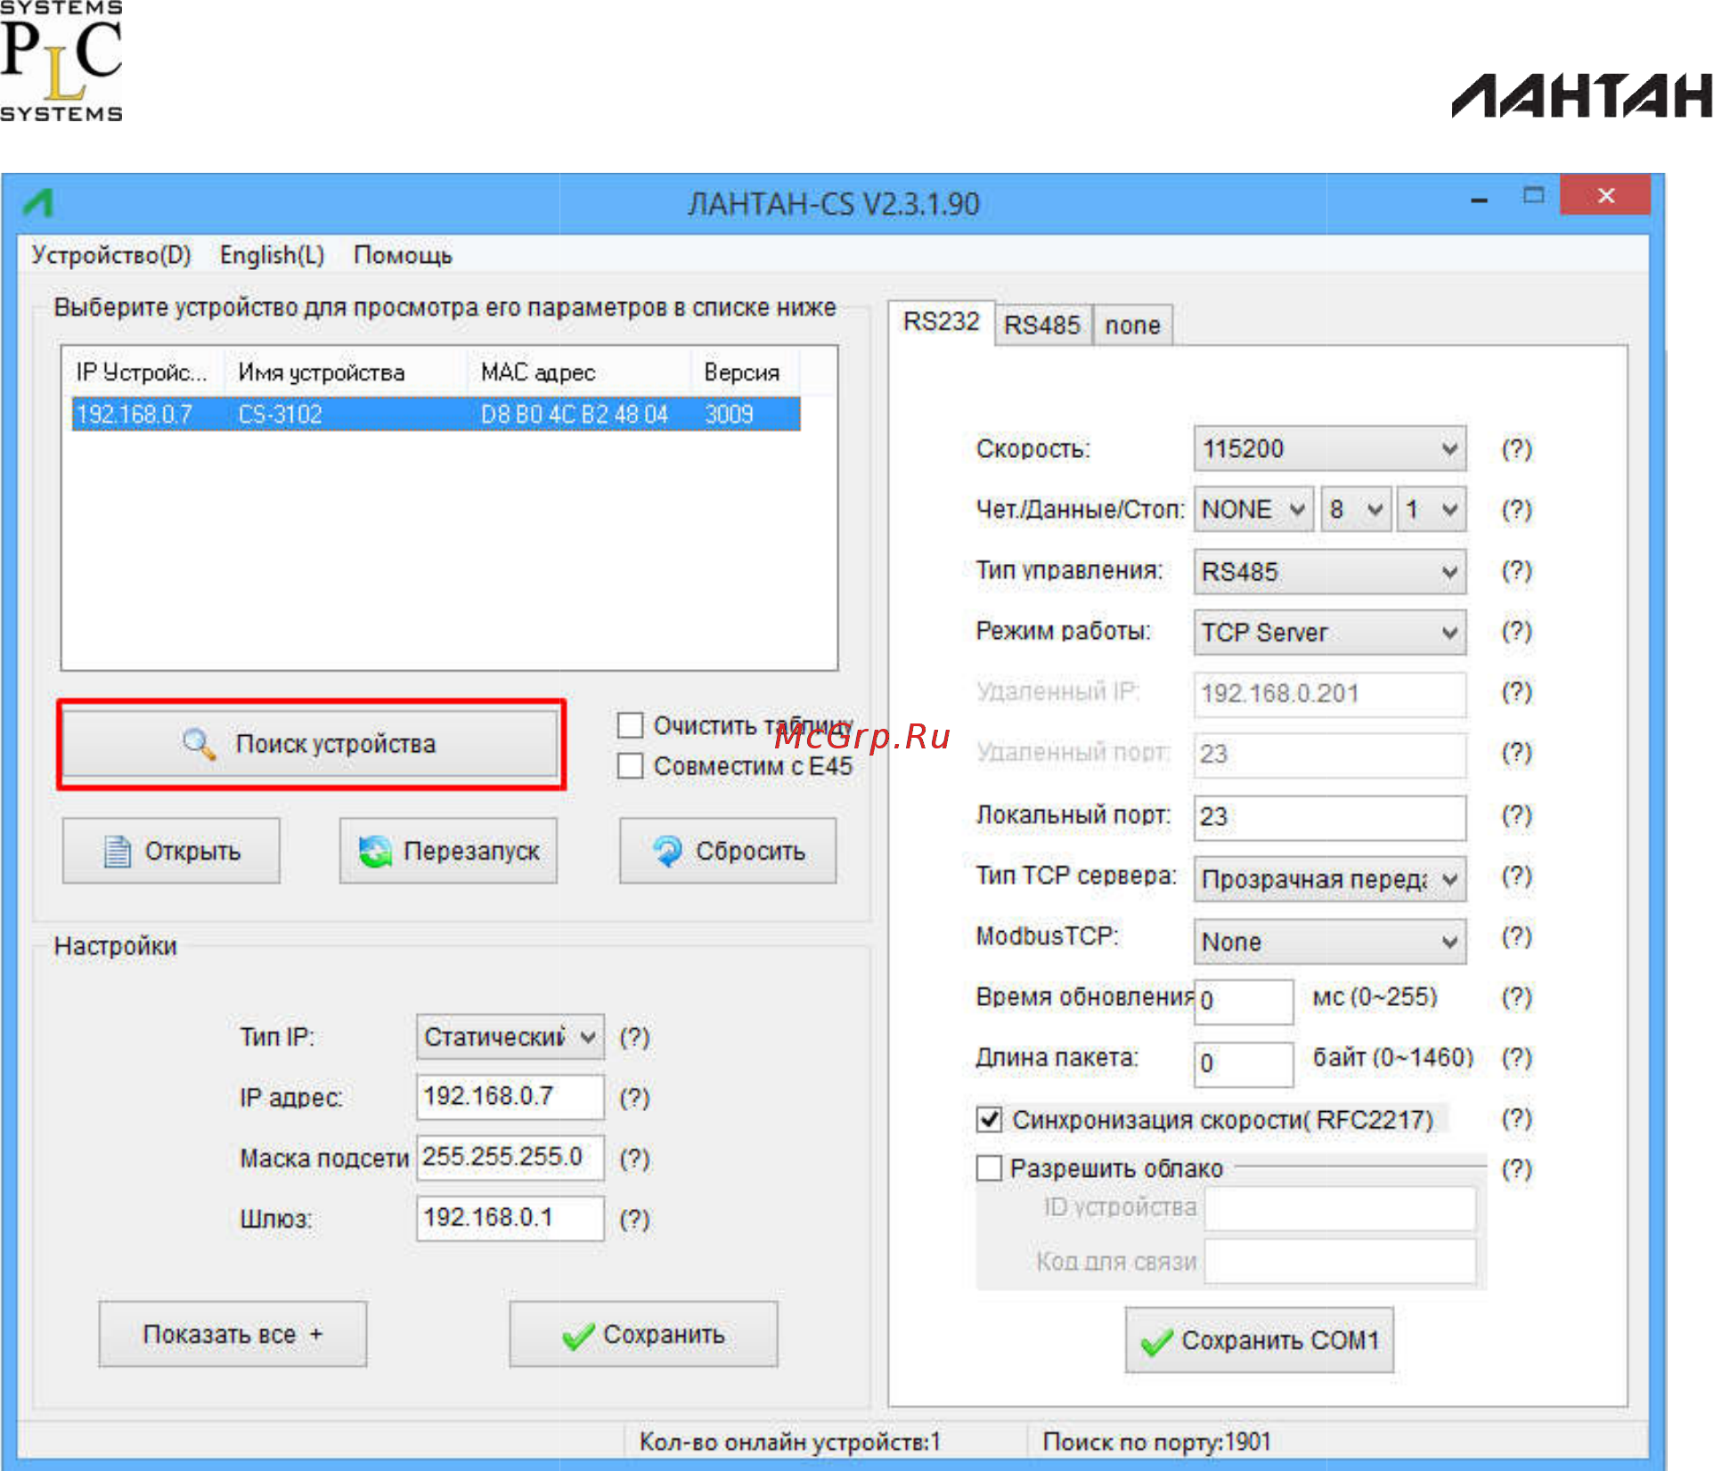The width and height of the screenshot is (1714, 1471).
Task: Enable the Совместим с E45 checkbox
Action: [630, 765]
